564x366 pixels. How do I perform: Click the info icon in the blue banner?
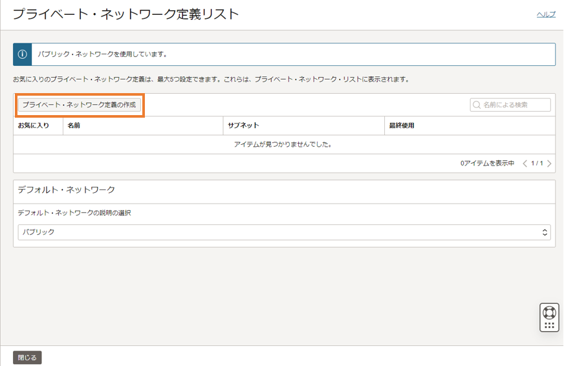tap(22, 54)
